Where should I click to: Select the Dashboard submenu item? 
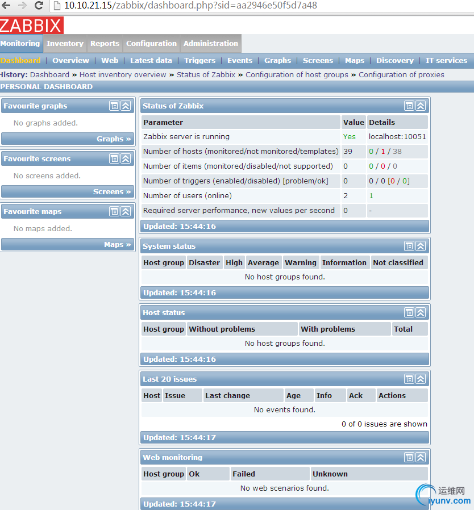coord(20,61)
